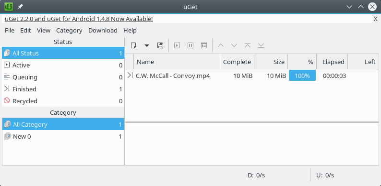
Task: Open the File menu
Action: click(10, 30)
